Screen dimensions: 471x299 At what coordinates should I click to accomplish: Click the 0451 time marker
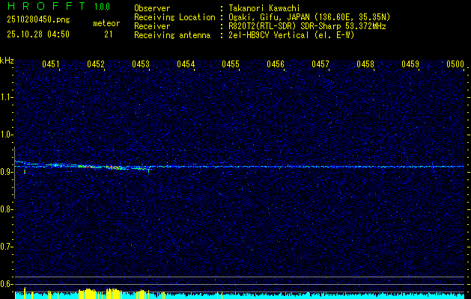(x=51, y=65)
